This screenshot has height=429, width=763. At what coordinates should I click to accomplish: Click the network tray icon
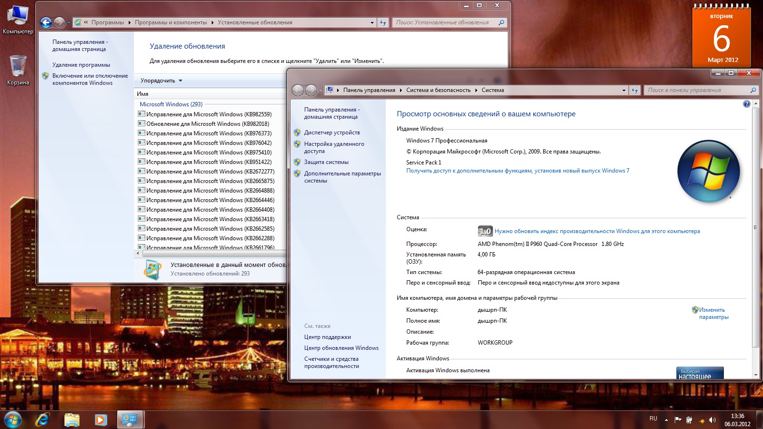[x=701, y=420]
